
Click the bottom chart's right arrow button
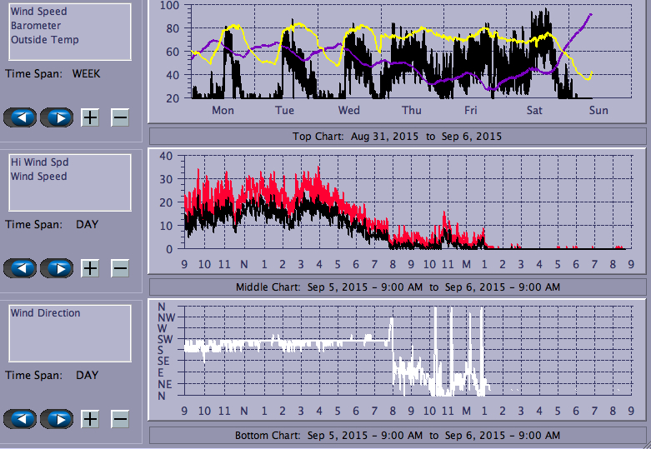(57, 419)
